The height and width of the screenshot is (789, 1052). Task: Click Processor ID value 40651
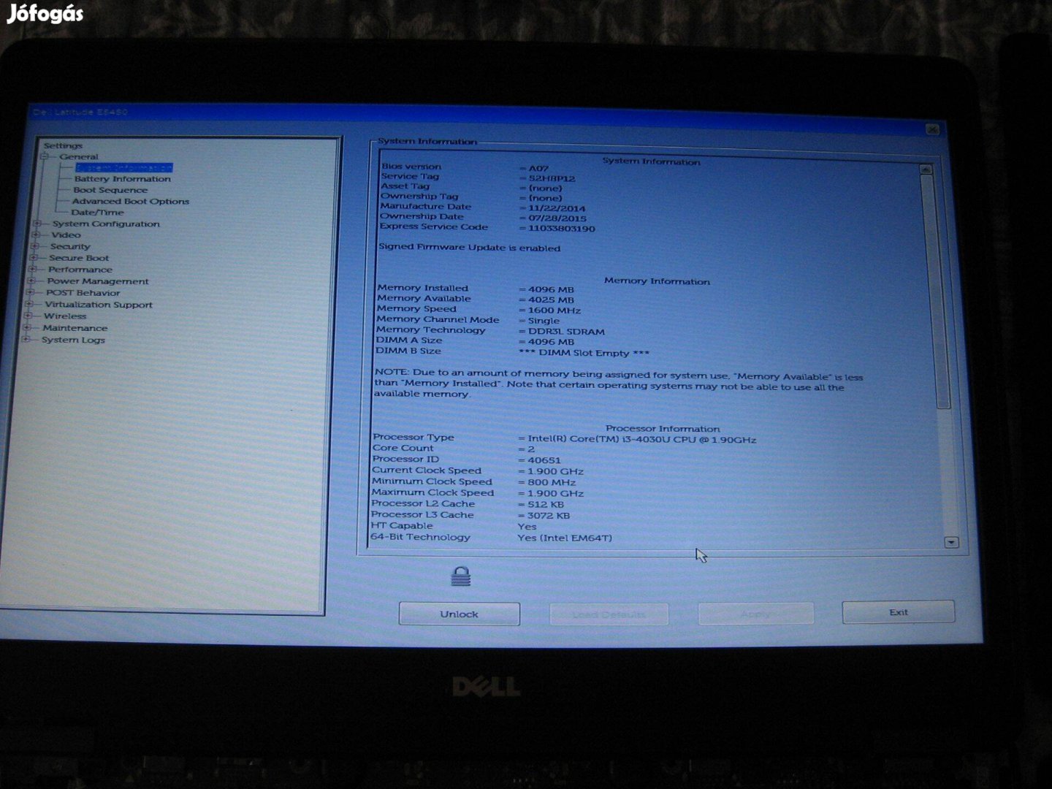pyautogui.click(x=544, y=460)
